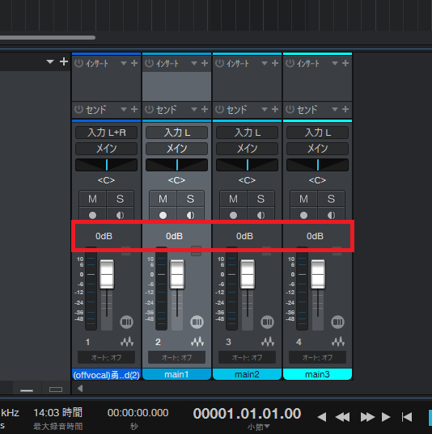Open send dropdown arrow on main3 channel
This screenshot has width=432, height=434.
click(x=335, y=109)
